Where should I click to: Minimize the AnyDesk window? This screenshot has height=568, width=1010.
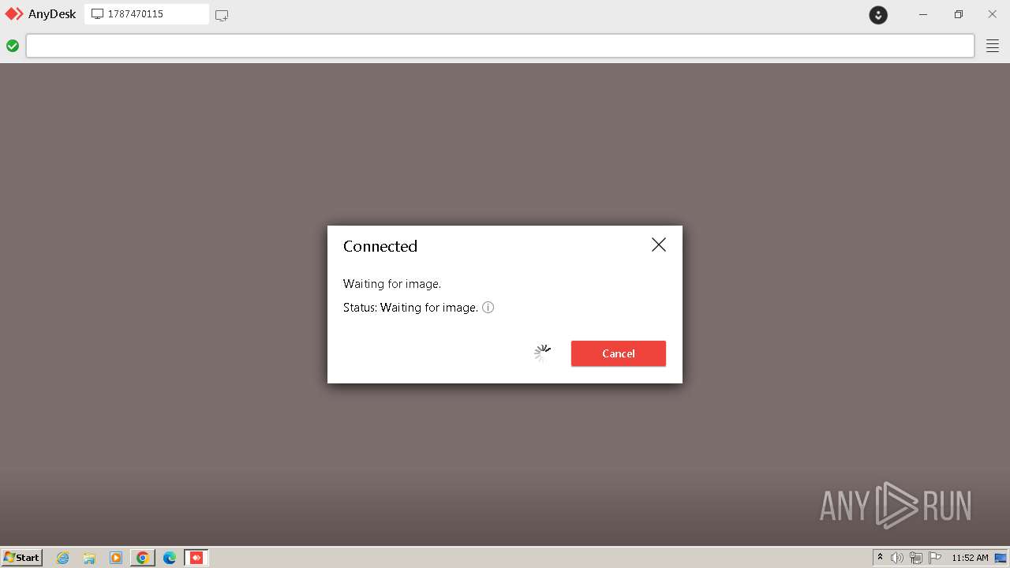923,14
